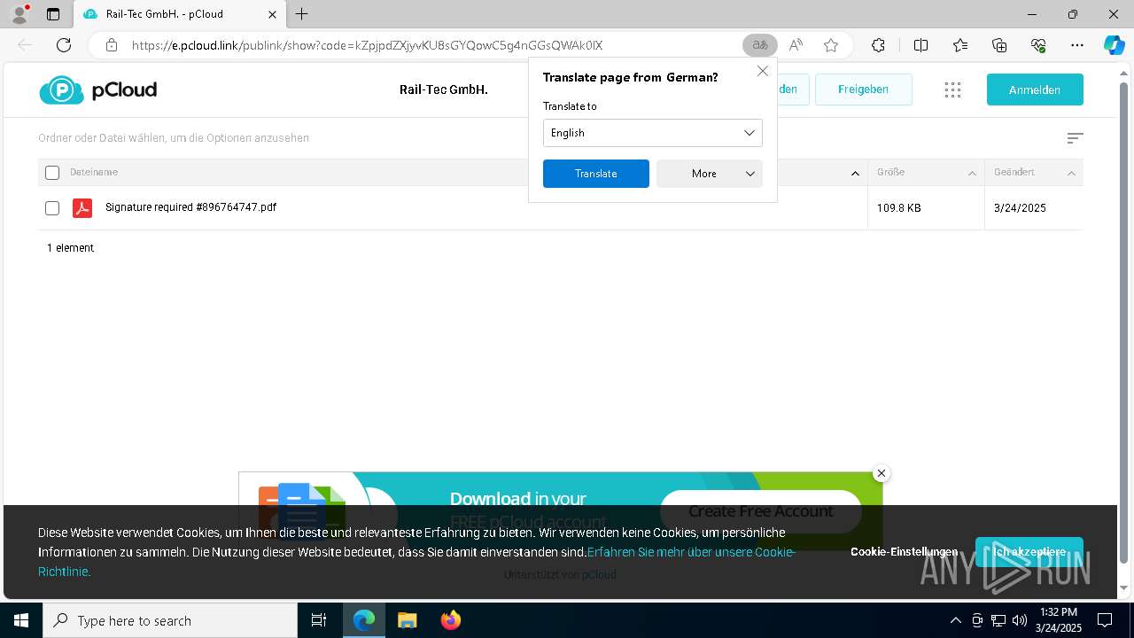The height and width of the screenshot is (638, 1134).
Task: Launch Firefox from taskbar
Action: 451,620
